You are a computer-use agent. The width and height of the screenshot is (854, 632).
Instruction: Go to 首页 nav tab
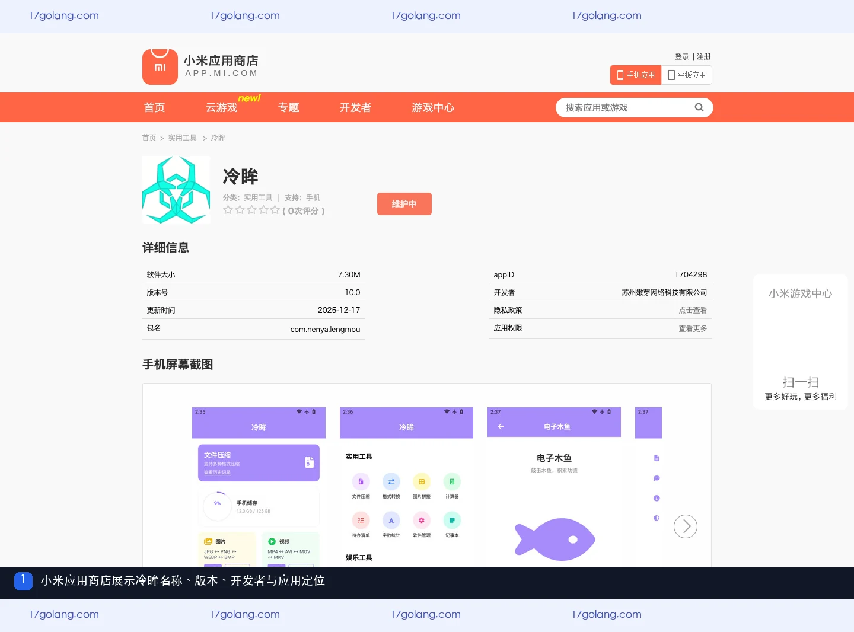point(155,107)
